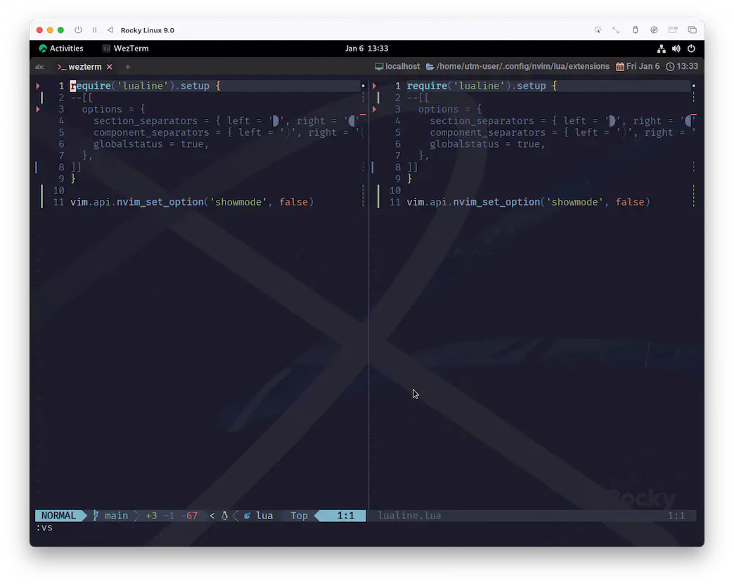Click the UTM windows overlay icon
734x586 pixels.
693,30
